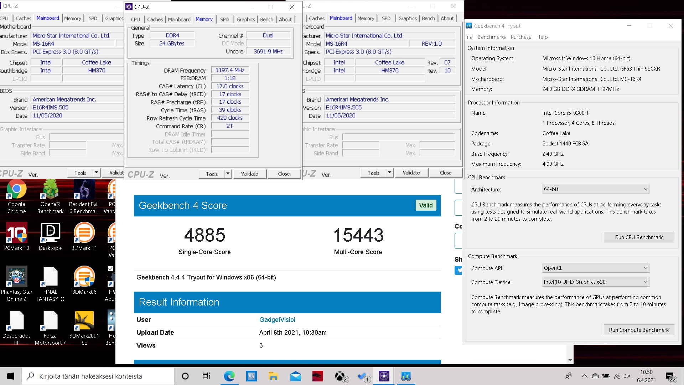Launch the Desktop+ shortcut
Screen dimensions: 684x385
50,237
